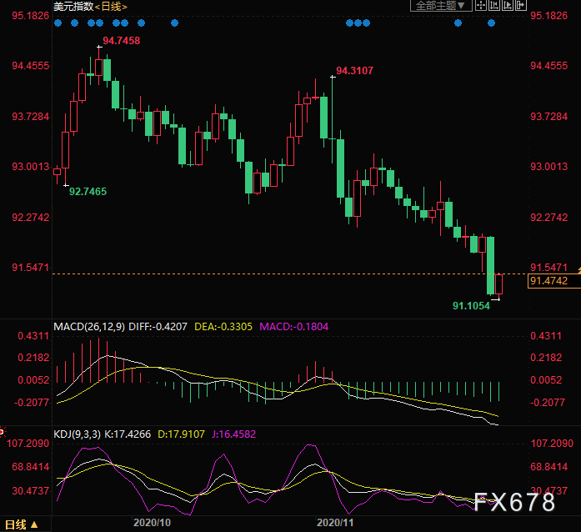Click the 2020/10 date label on time axis
This screenshot has height=532, width=581.
[x=153, y=523]
